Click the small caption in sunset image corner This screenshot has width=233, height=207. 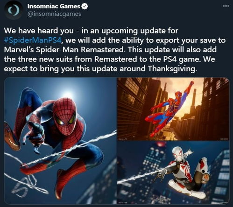122,139
